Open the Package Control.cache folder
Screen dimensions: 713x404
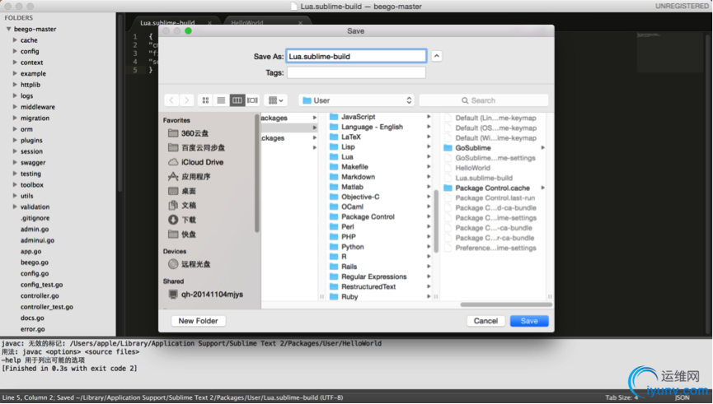(494, 188)
